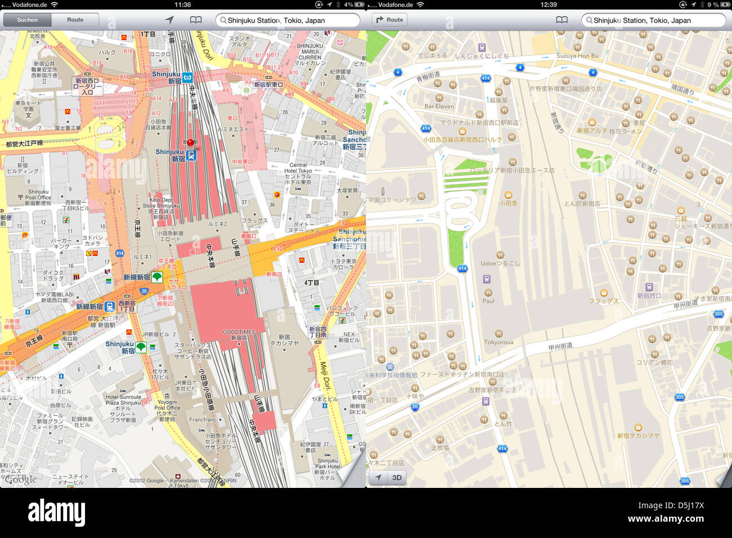Tap the とん匠新宿店 restaurant icon
This screenshot has height=538, width=732.
tap(582, 195)
